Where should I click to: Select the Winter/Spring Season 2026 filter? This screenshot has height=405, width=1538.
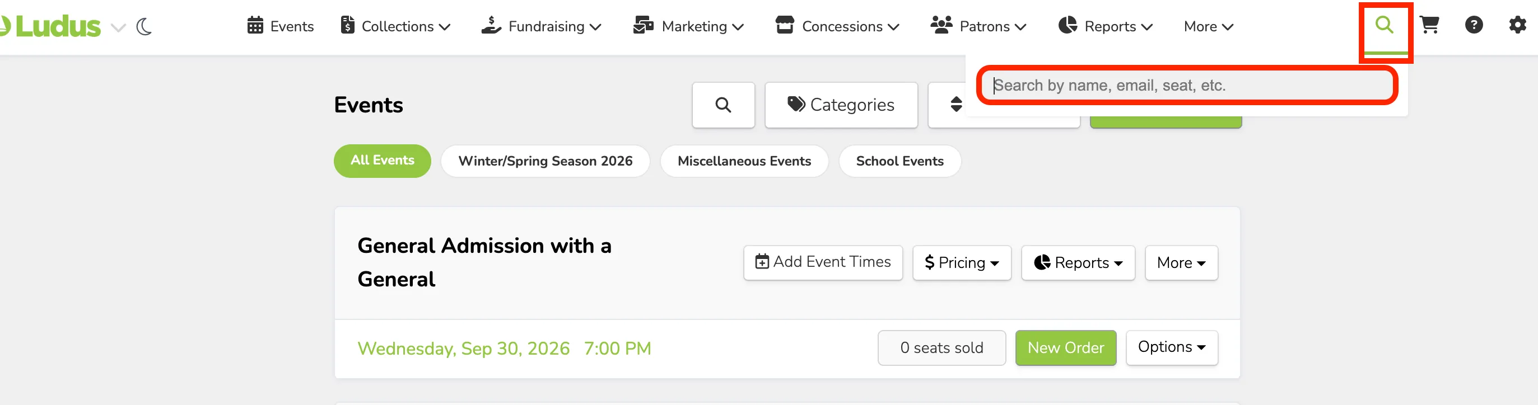545,161
